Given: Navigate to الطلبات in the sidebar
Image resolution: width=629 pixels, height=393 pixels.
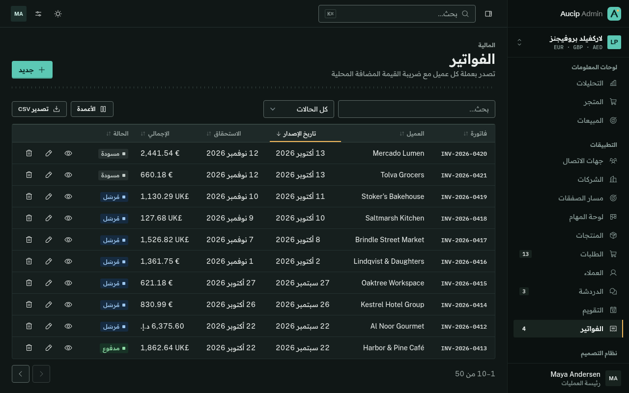Looking at the screenshot, I should tap(568, 254).
